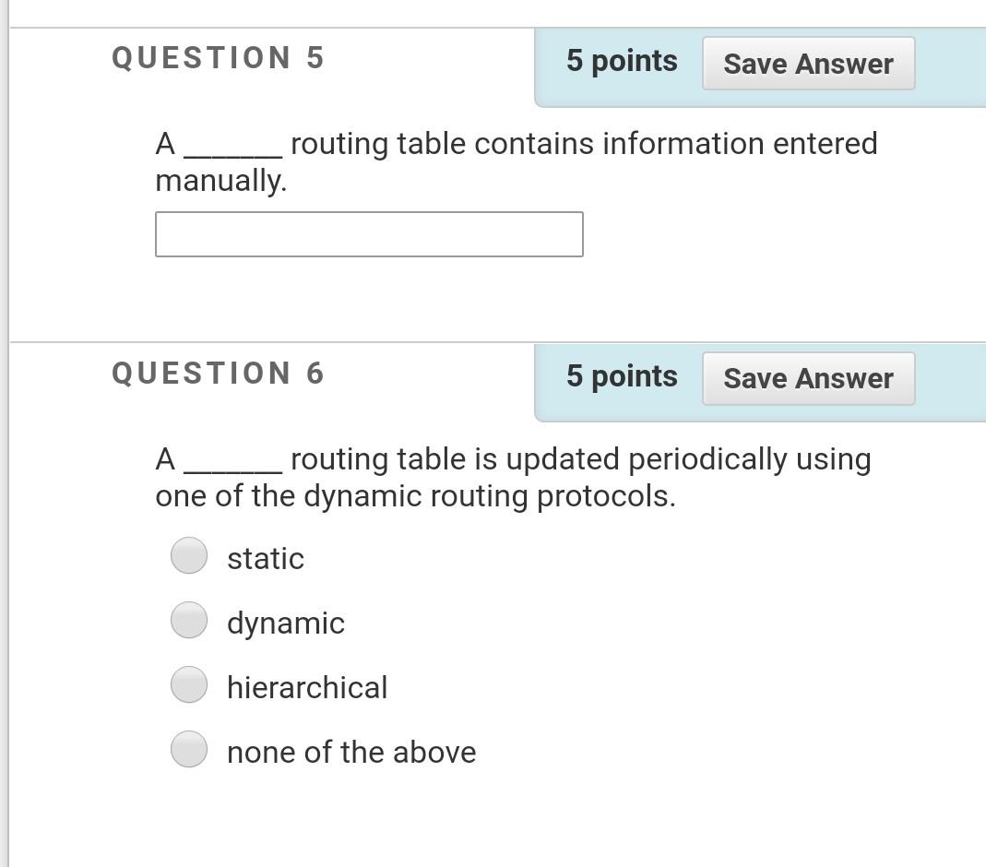Click inside the Question 5 answer text box
Viewport: 986px width, 867px height.
click(369, 234)
